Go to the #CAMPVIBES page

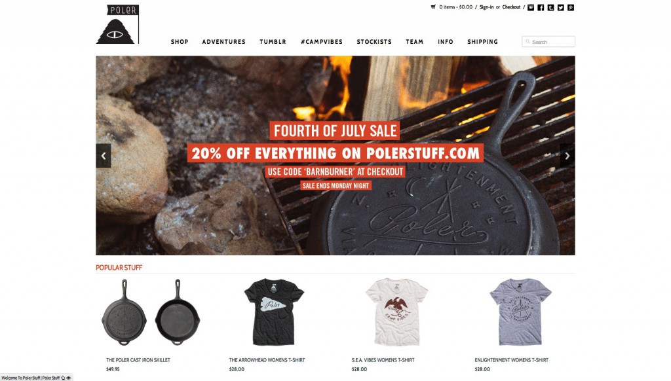point(321,41)
